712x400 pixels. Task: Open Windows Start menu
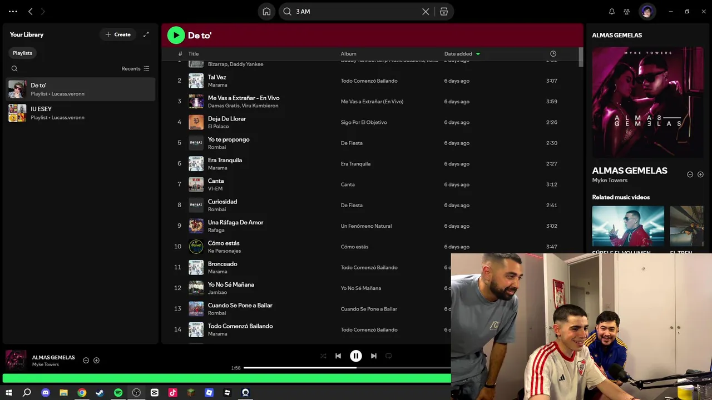[x=9, y=393]
